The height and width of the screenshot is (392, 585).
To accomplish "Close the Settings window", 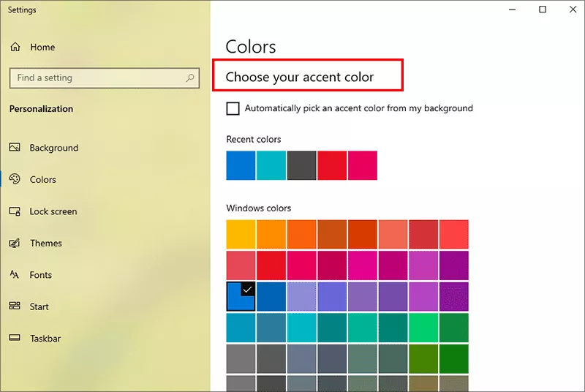I will pos(573,10).
